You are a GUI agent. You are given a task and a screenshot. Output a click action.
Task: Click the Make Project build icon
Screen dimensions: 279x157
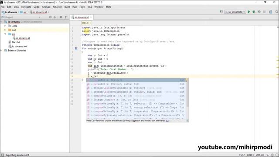(x=221, y=12)
